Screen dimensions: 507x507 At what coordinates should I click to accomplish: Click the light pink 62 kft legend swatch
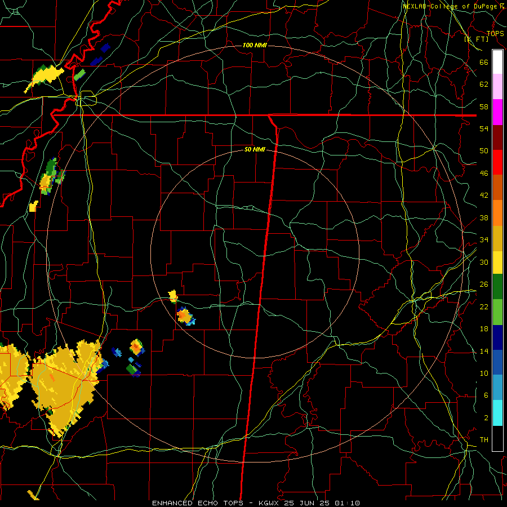[497, 86]
